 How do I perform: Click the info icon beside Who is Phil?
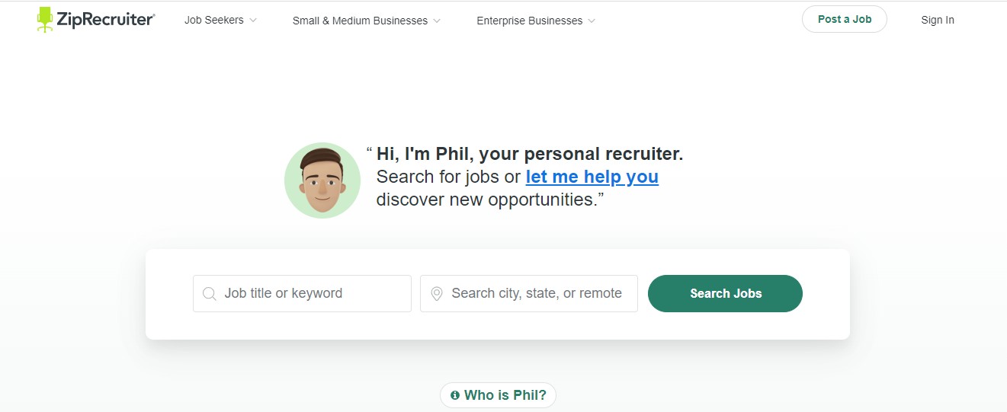(x=455, y=395)
